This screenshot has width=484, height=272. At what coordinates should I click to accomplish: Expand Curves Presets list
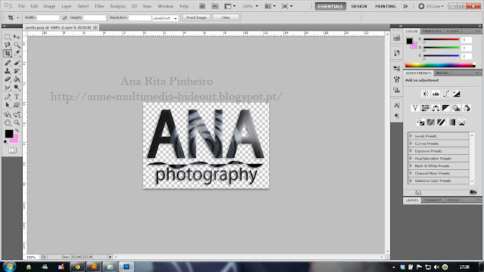pos(411,143)
